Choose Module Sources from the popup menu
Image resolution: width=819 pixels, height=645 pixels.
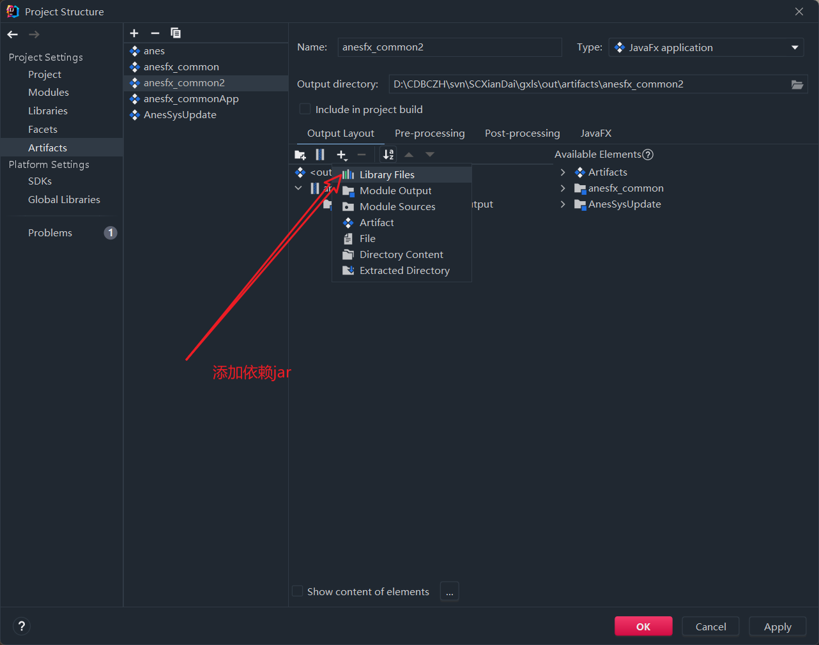click(x=402, y=207)
